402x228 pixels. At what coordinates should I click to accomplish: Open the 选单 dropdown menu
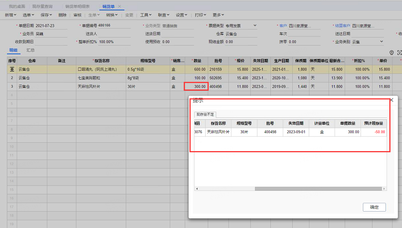28,15
